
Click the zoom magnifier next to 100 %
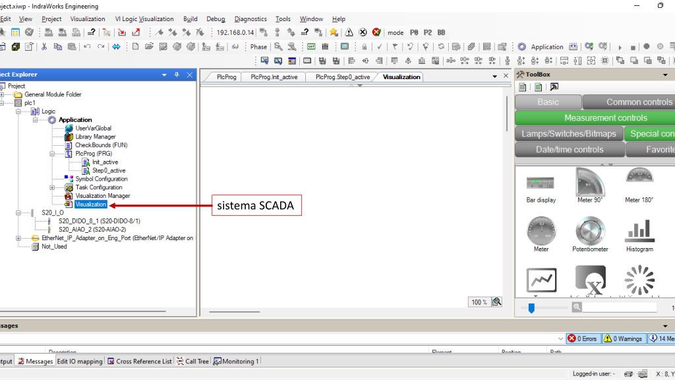[496, 302]
